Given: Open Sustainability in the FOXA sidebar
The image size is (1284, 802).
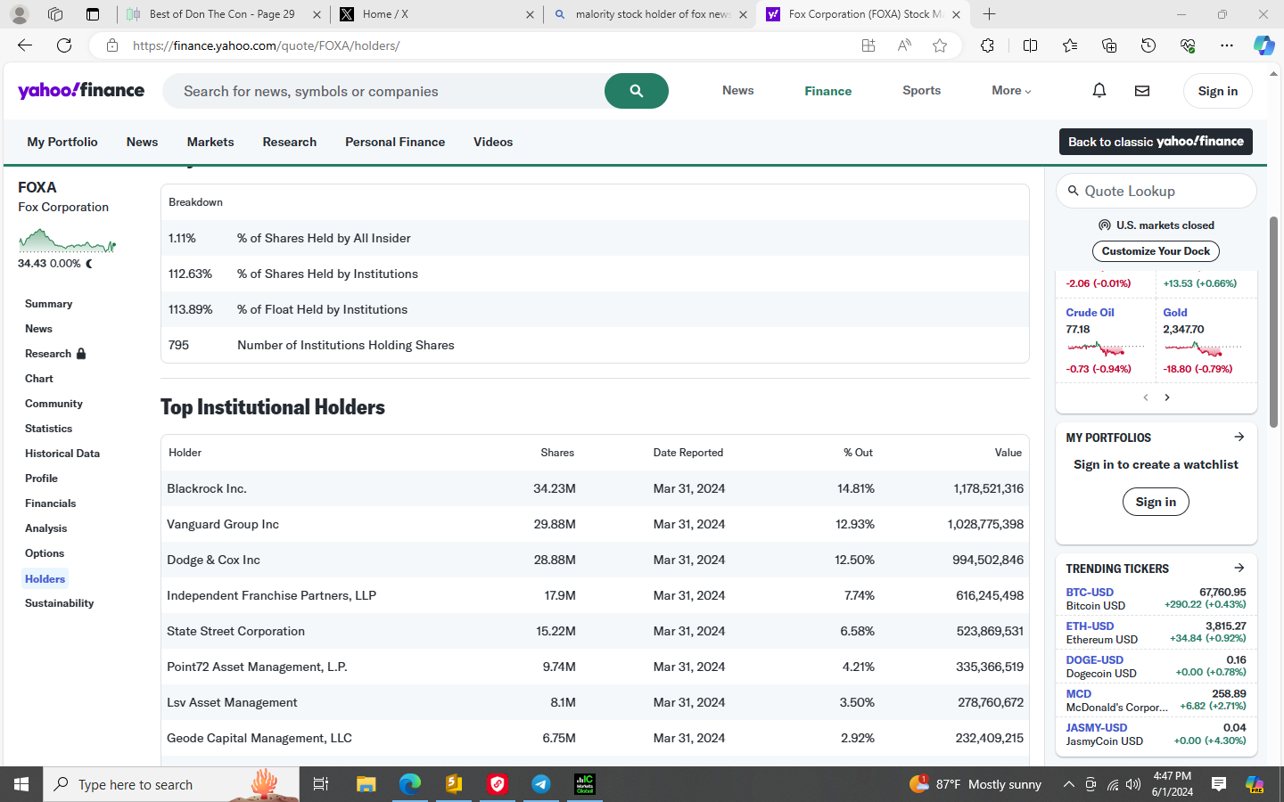Looking at the screenshot, I should (59, 603).
